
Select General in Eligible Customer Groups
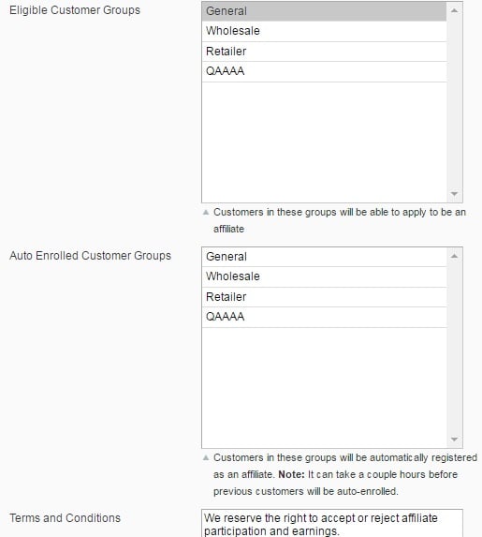(324, 11)
